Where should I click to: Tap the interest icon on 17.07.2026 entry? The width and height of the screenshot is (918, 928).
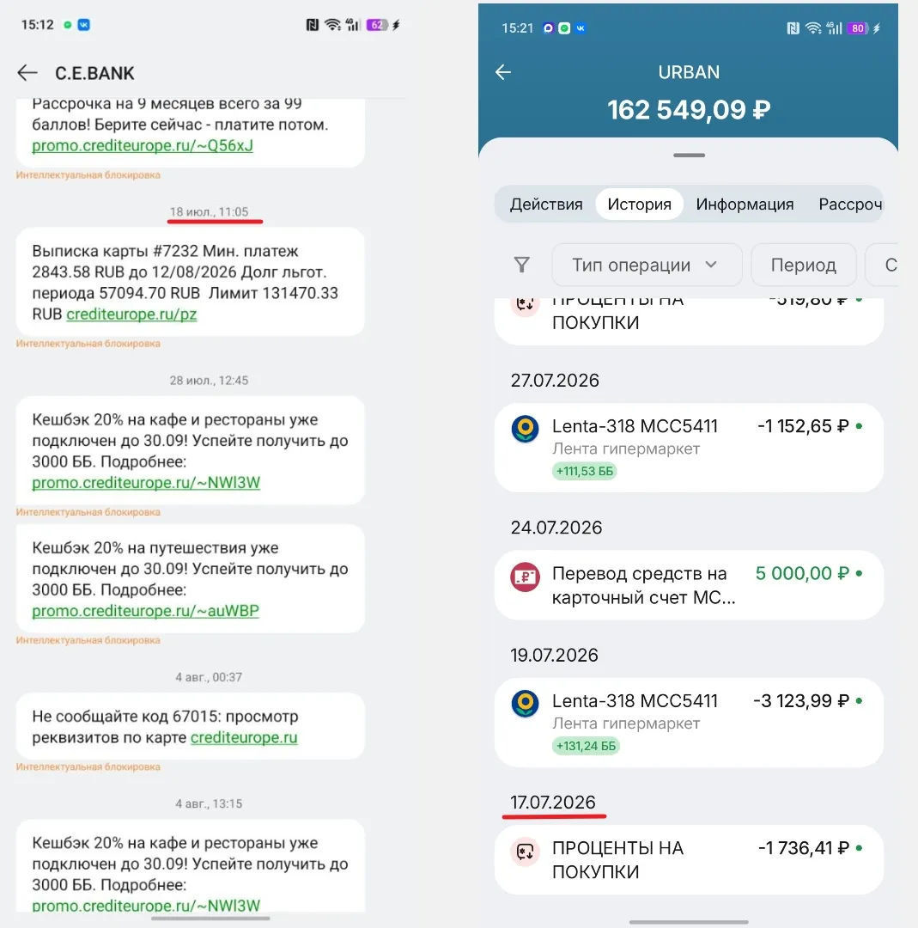coord(525,852)
